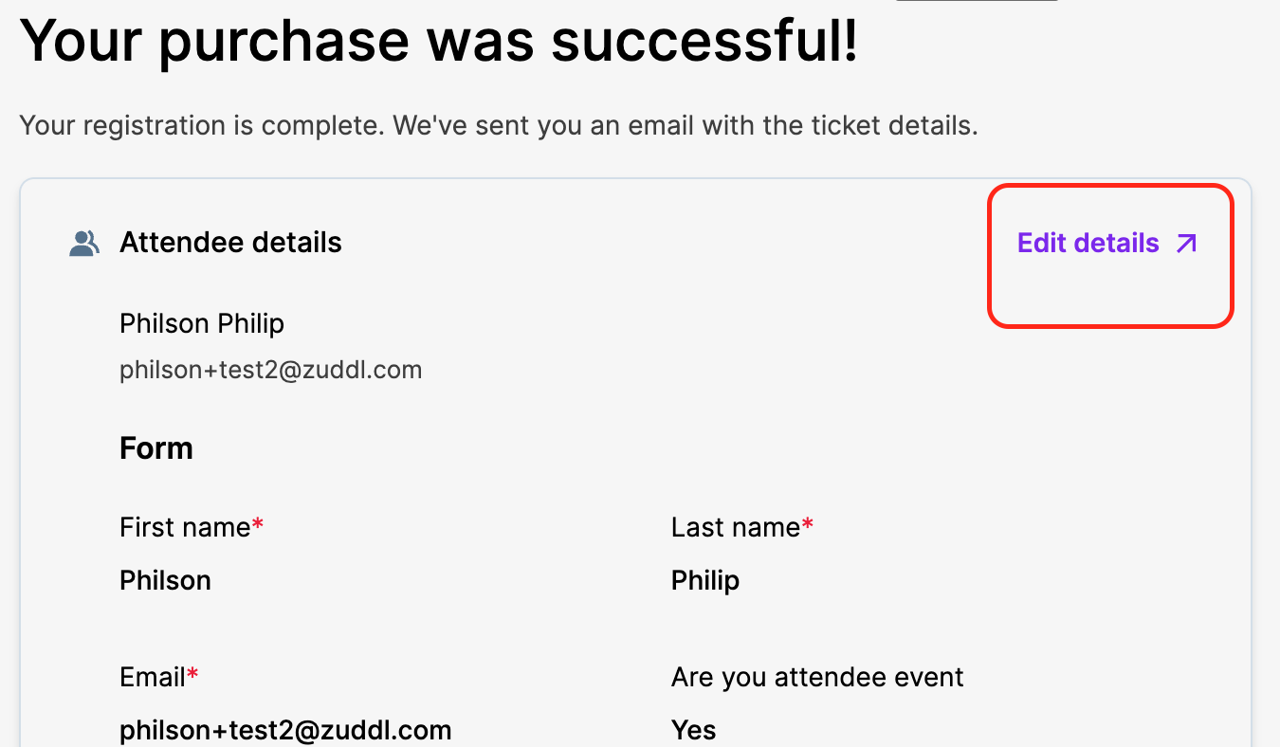Click the registration is complete message
Screen dimensions: 1280x747
tap(498, 125)
